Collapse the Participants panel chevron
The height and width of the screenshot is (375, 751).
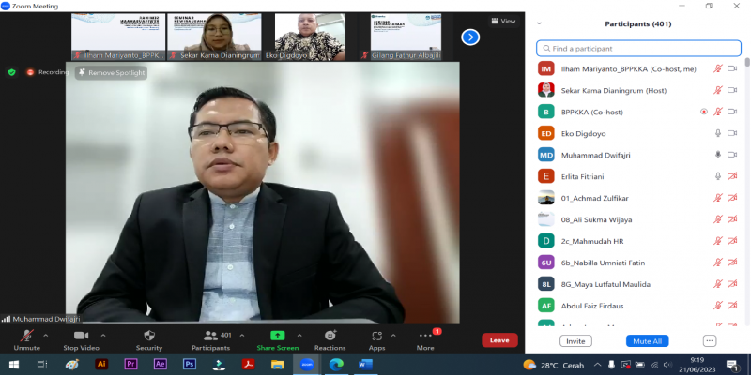tap(539, 24)
